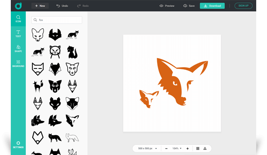Select the first side-profile wolf head, sixth row
267x155 pixels.
pyautogui.click(x=37, y=121)
